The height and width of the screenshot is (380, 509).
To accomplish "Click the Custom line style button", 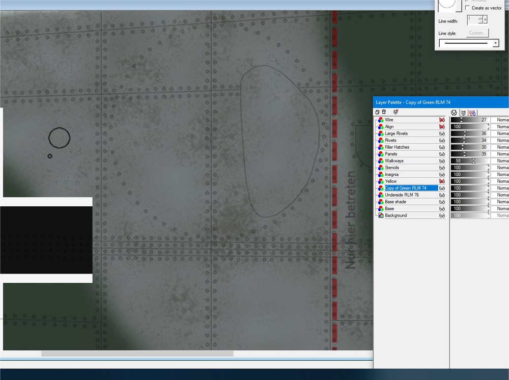I will 477,33.
